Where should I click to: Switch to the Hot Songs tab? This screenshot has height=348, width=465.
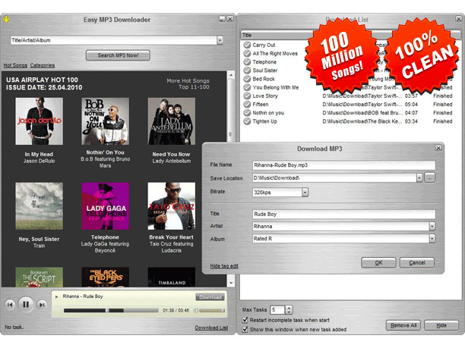tap(15, 65)
